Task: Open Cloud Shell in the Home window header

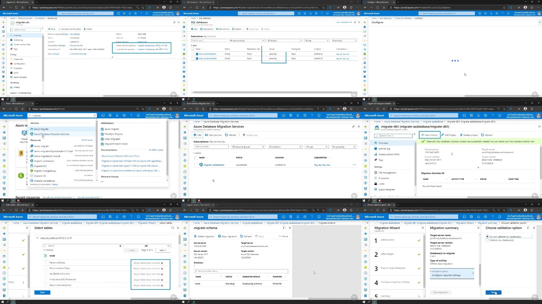Action: (103, 115)
